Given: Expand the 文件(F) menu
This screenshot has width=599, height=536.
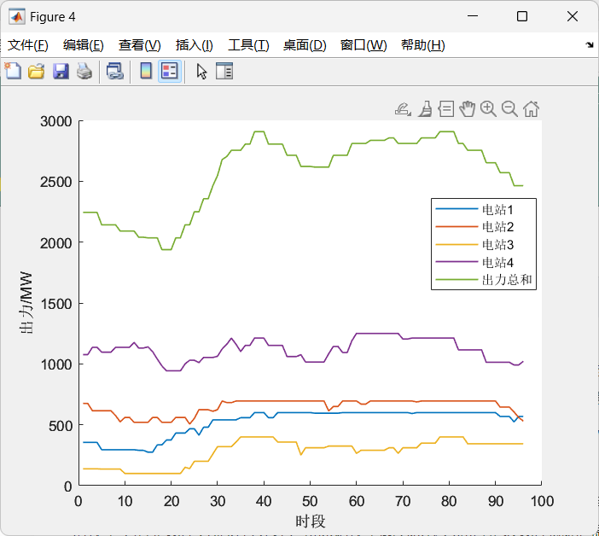Looking at the screenshot, I should (x=28, y=45).
